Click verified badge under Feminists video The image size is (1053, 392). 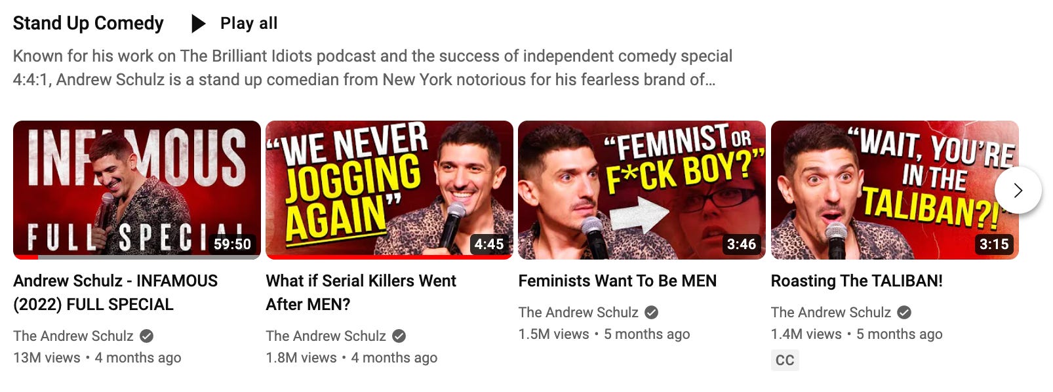click(652, 313)
